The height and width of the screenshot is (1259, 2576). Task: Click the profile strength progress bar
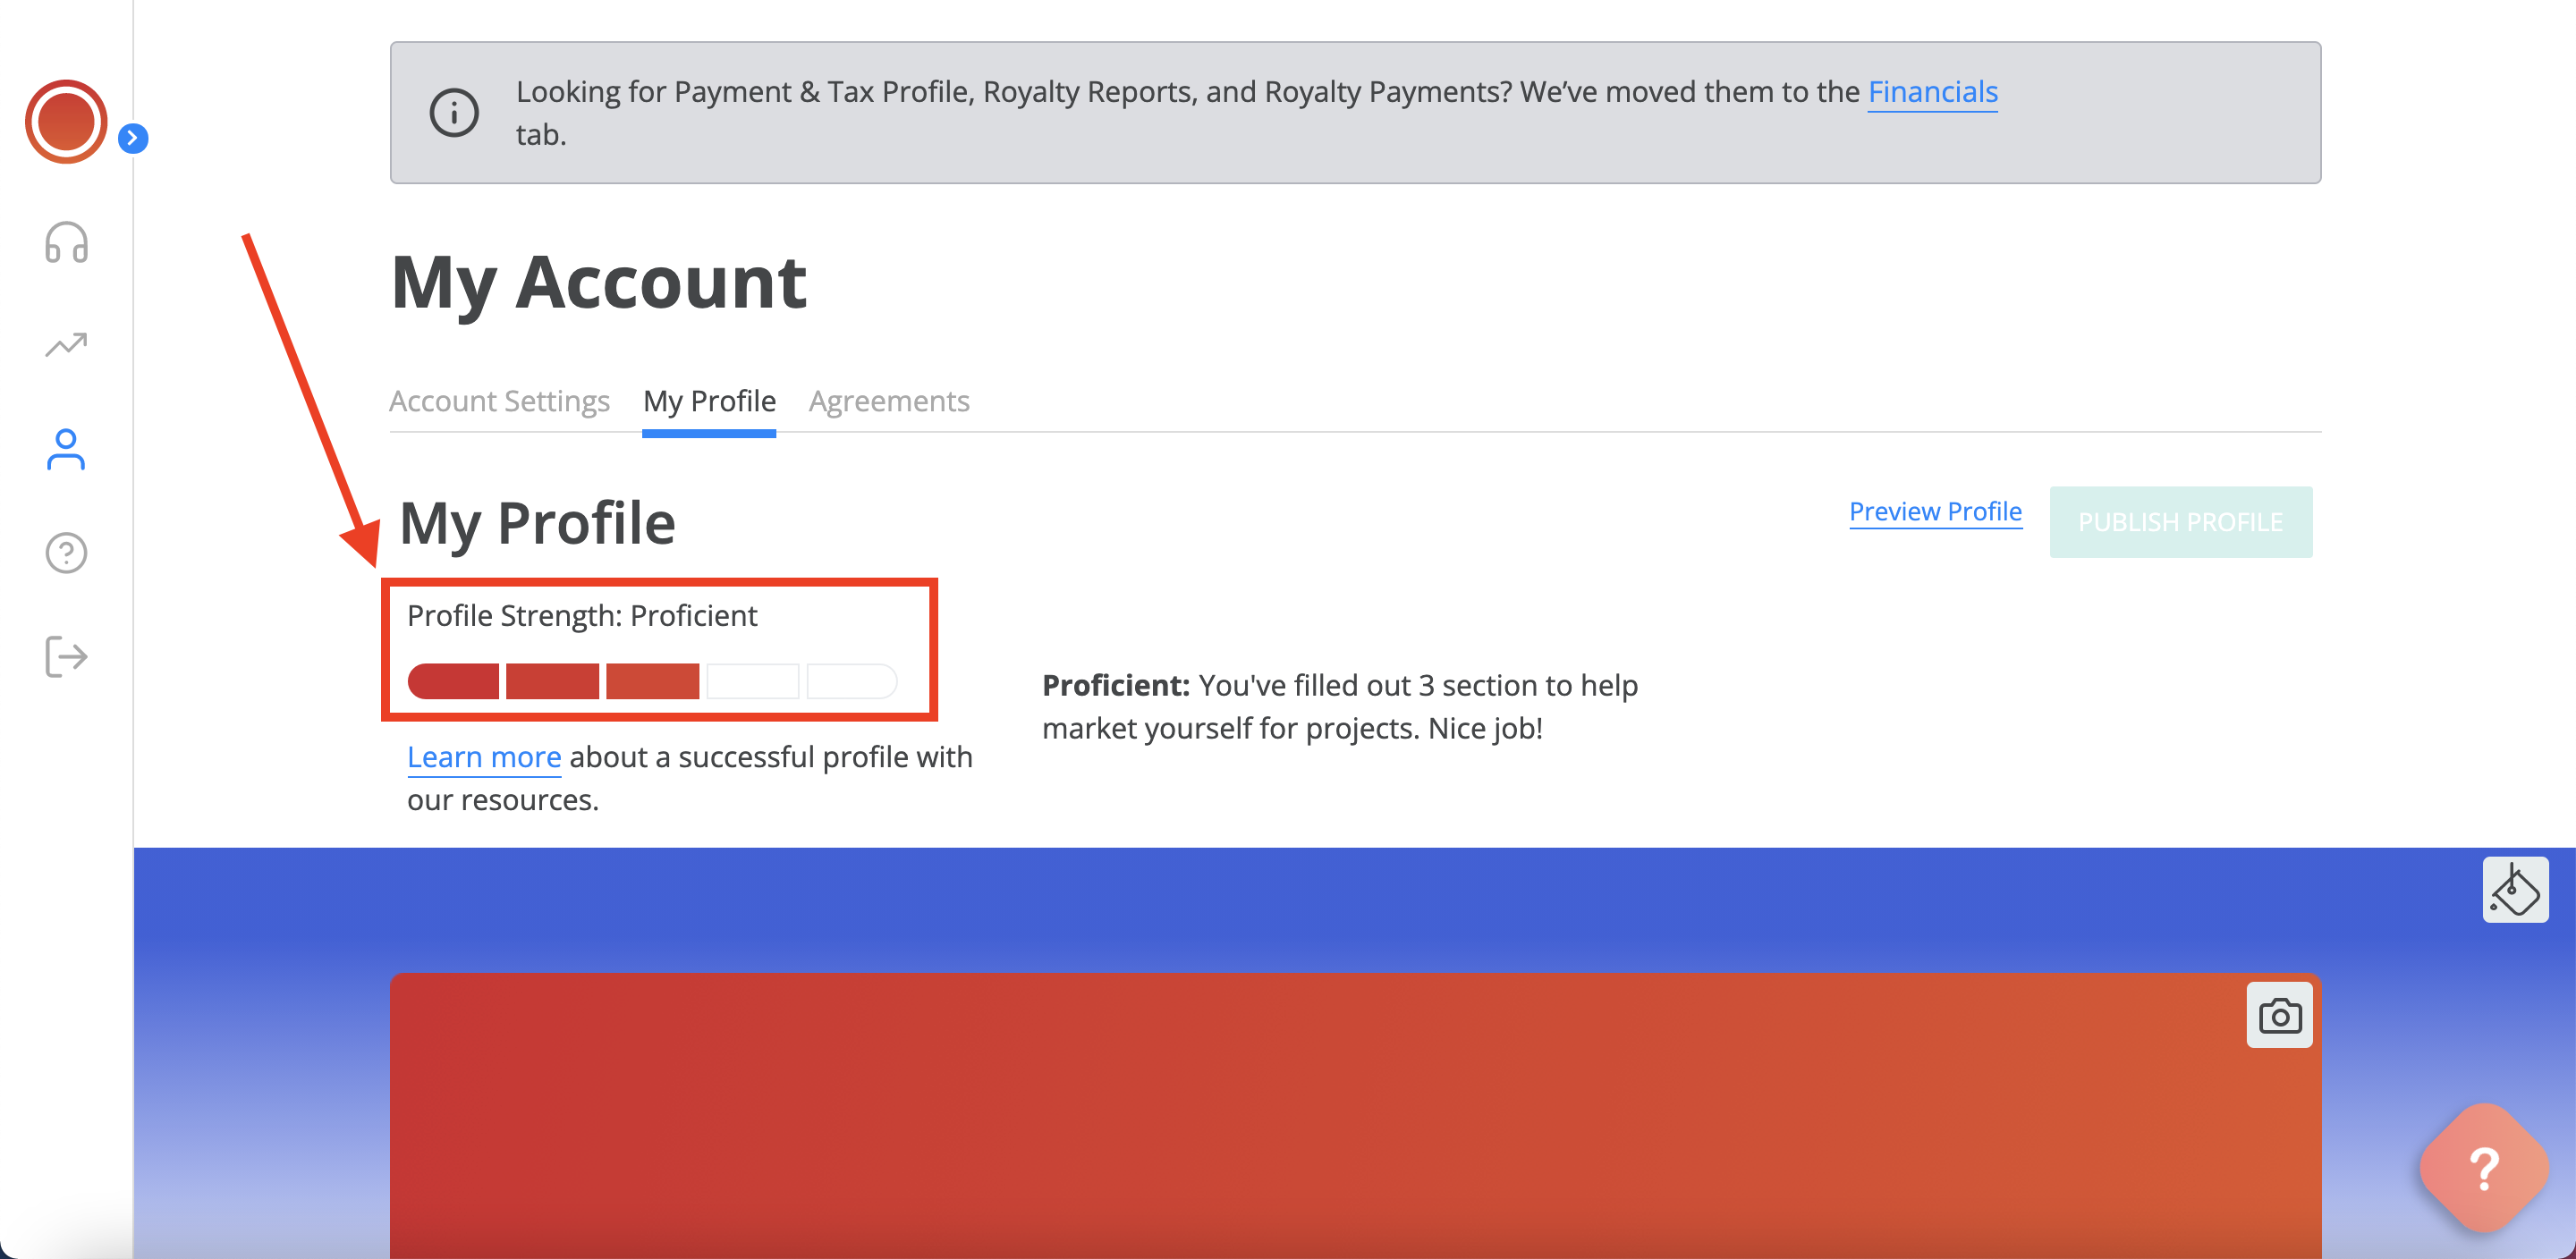click(652, 681)
